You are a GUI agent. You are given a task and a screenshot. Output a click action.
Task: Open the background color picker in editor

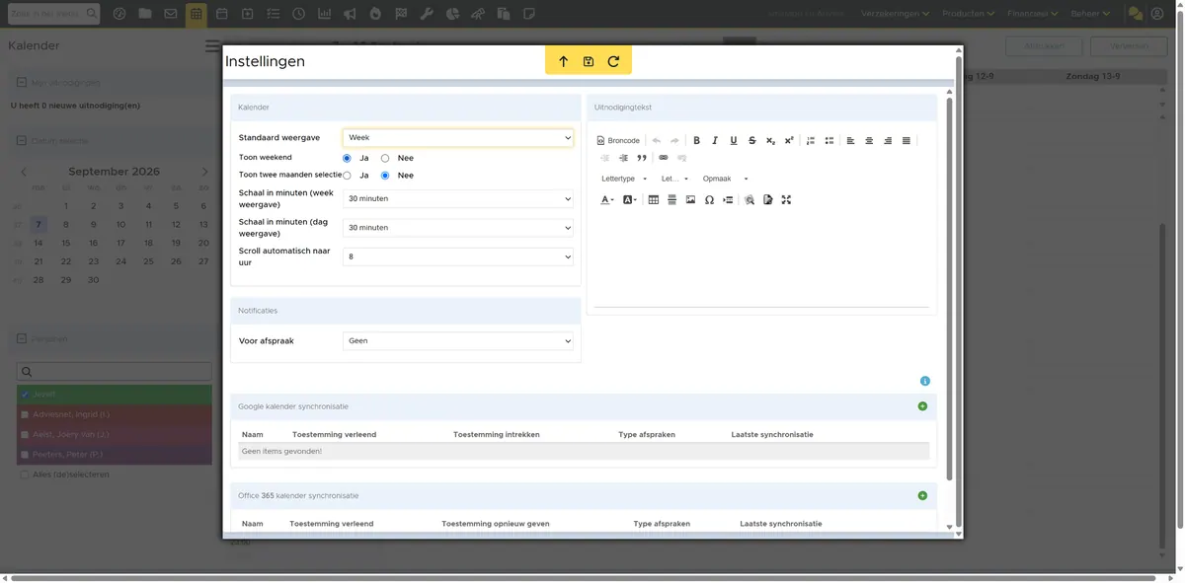click(629, 200)
